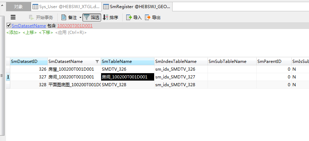Select cell SMDTV_326
Viewport: 309px width, 141px height.
point(128,69)
